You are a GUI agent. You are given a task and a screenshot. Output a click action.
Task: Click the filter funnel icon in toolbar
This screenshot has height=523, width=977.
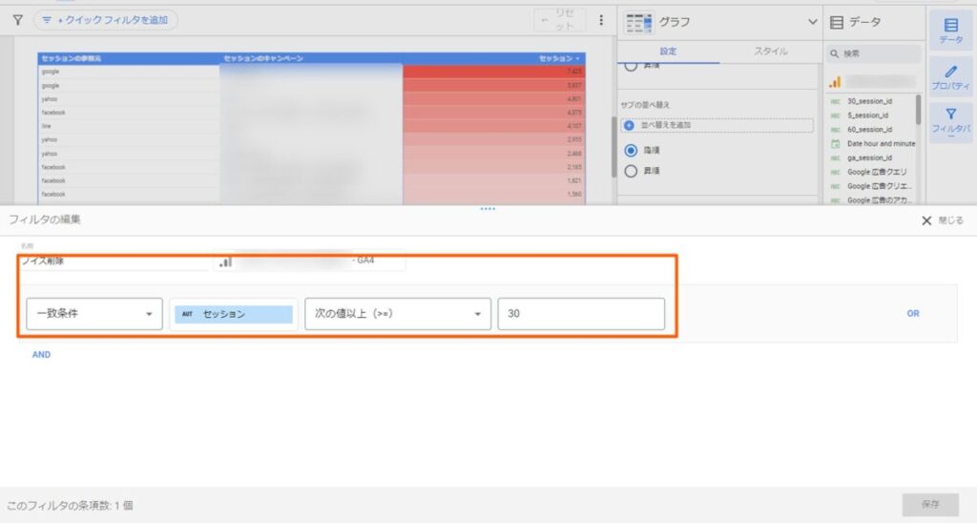click(x=17, y=19)
